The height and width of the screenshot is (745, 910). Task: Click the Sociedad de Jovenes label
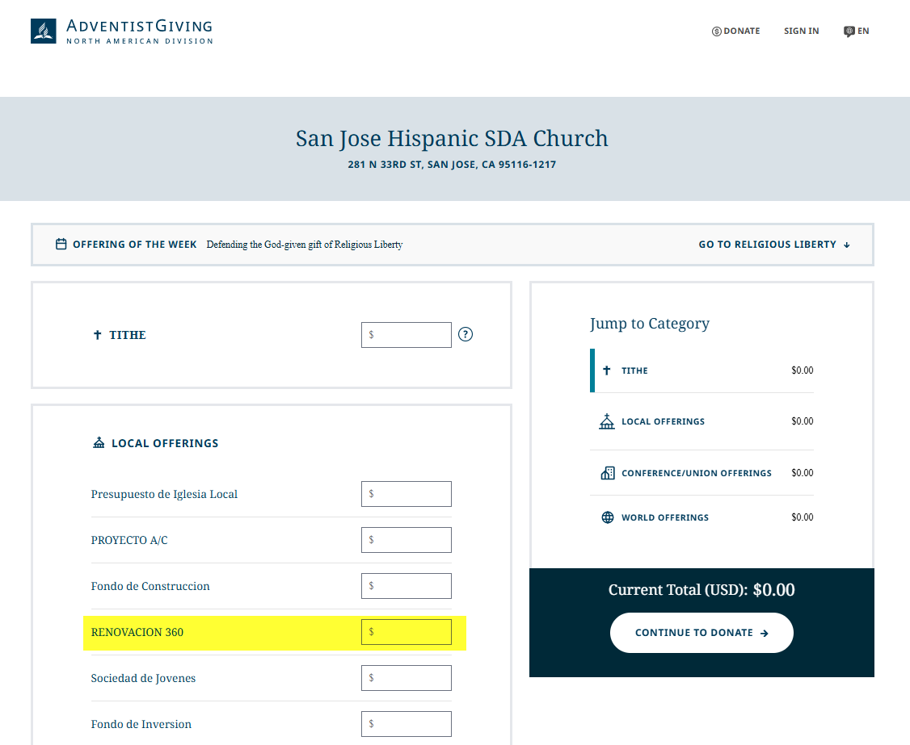(x=143, y=678)
